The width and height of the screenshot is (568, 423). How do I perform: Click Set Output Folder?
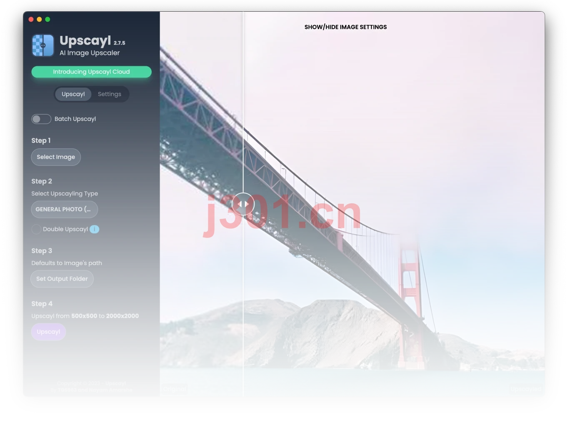(62, 279)
